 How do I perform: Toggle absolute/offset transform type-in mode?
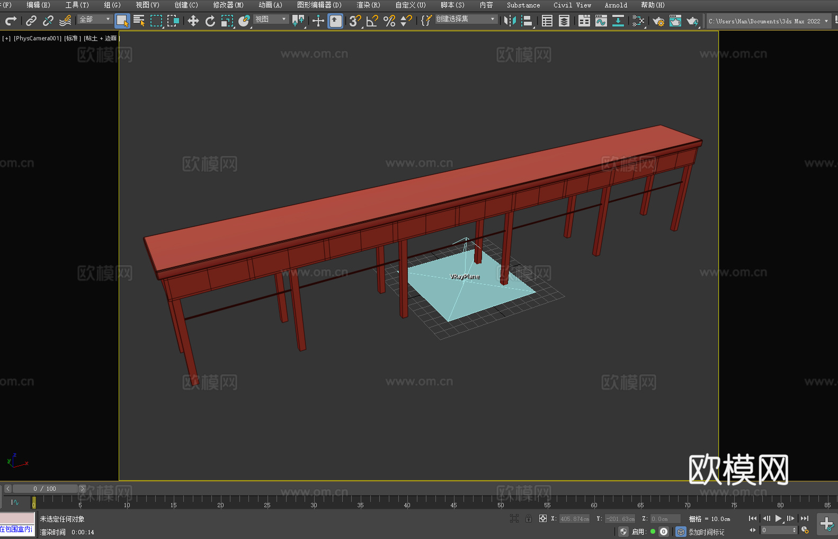[543, 518]
